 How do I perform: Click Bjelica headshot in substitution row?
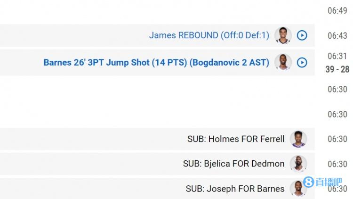coord(298,164)
